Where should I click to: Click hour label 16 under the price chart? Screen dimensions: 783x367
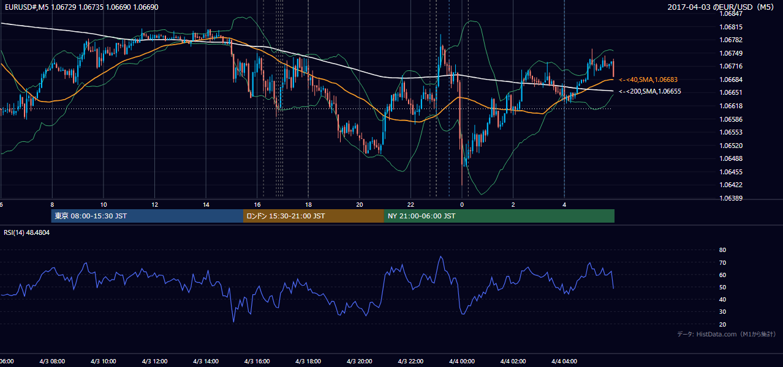[257, 205]
